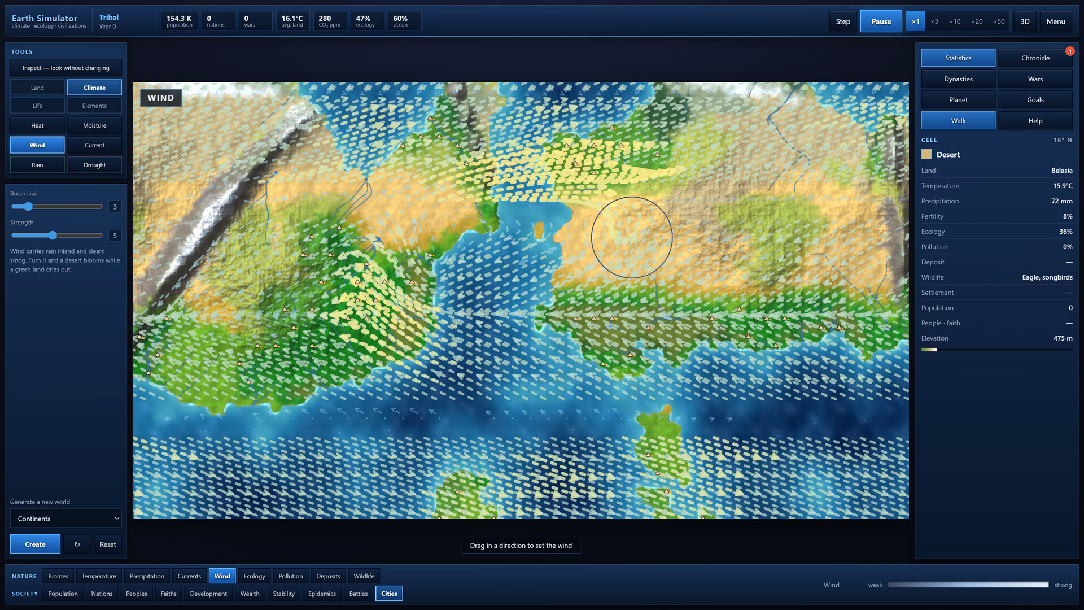Switch to the Land tools tab
Image resolution: width=1084 pixels, height=610 pixels.
[x=37, y=88]
